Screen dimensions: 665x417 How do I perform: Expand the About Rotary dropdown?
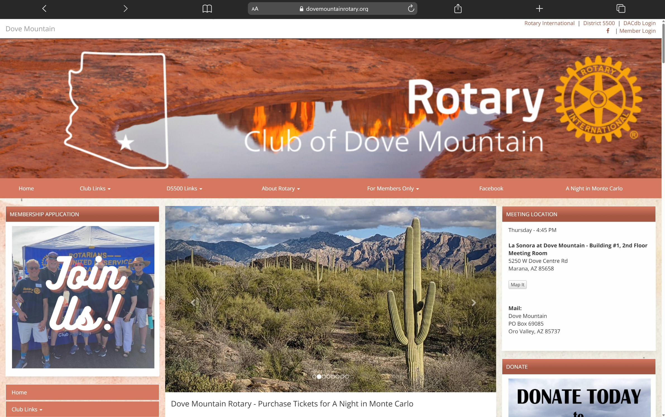tap(281, 188)
